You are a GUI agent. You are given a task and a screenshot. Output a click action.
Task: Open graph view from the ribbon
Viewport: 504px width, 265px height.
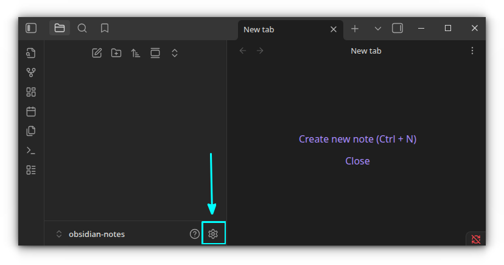[31, 72]
